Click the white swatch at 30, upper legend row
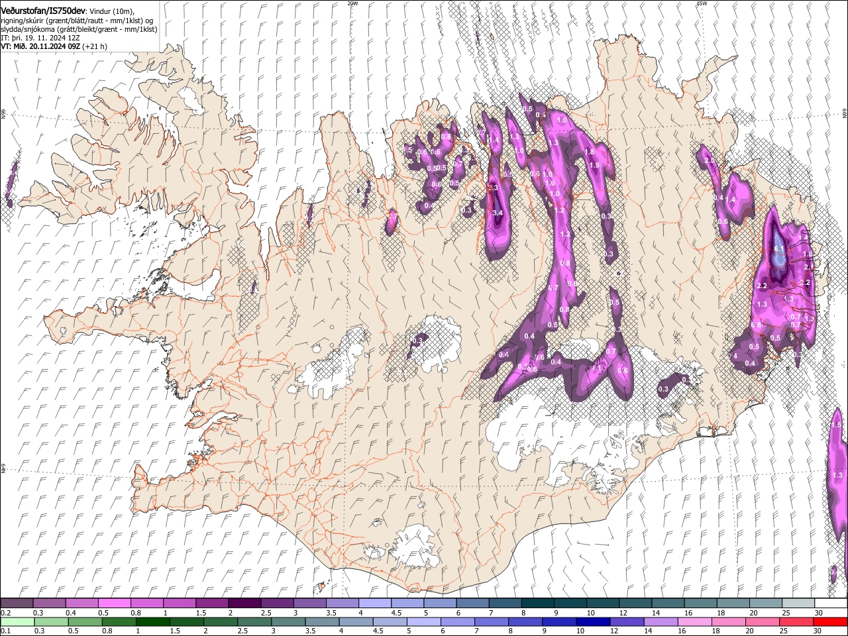 tap(831, 604)
